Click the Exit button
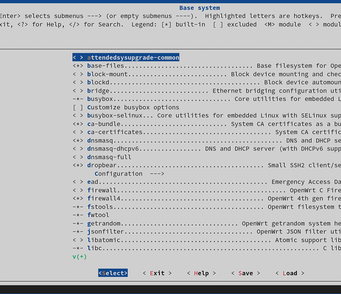Image resolution: width=341 pixels, height=294 pixels. pos(157,273)
